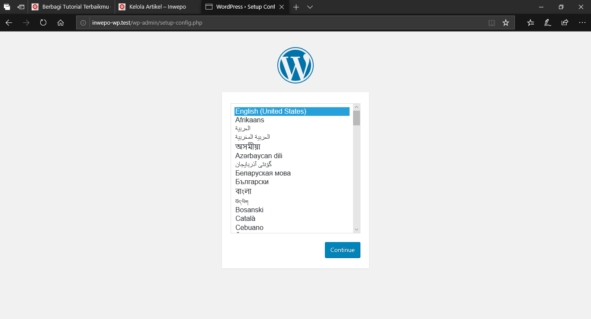
Task: Choose Azərbaycan dili language
Action: [x=292, y=156]
